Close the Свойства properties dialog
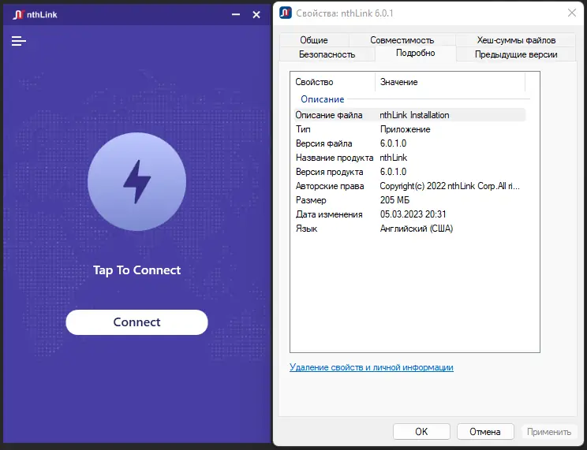This screenshot has width=587, height=450. click(572, 13)
